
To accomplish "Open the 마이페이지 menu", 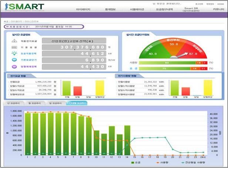I will (x=83, y=8).
